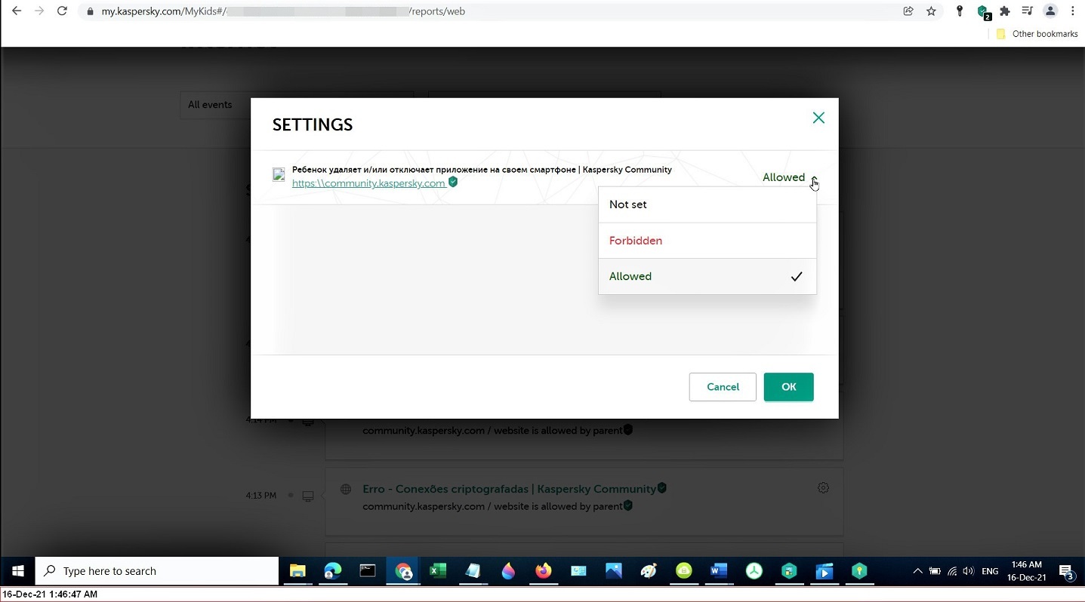
Task: Select the 'Not set' option
Action: 707,204
